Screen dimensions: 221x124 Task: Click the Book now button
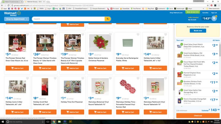(x=198, y=31)
